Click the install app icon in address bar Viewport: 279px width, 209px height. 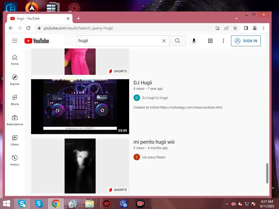[217, 28]
